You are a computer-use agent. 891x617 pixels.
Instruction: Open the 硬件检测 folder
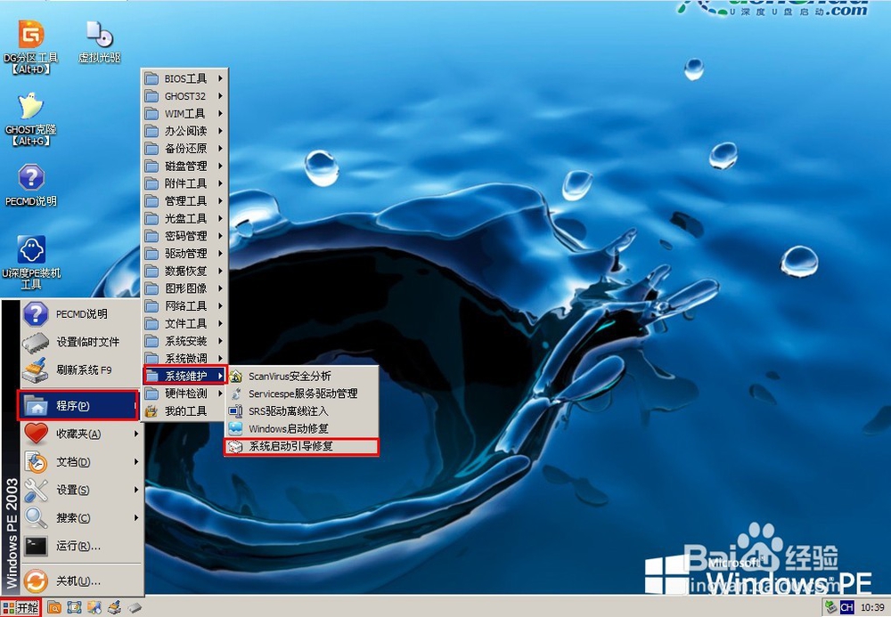[184, 394]
